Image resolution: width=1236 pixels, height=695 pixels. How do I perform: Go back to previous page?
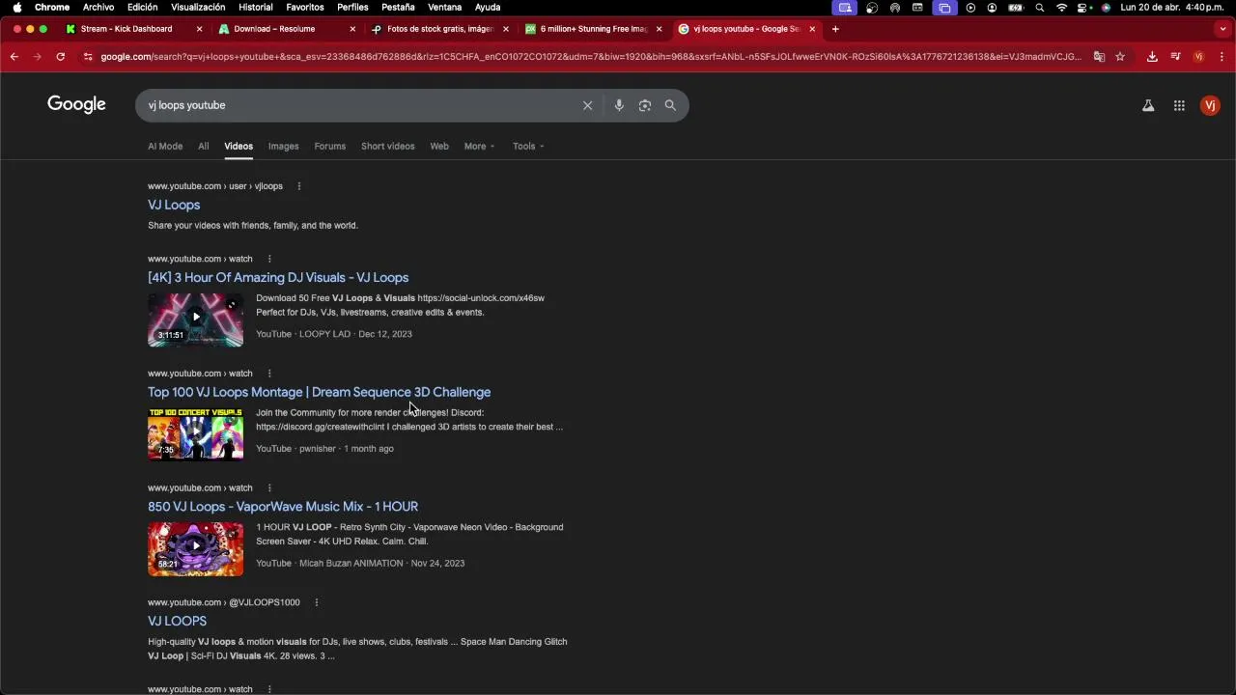(x=14, y=57)
